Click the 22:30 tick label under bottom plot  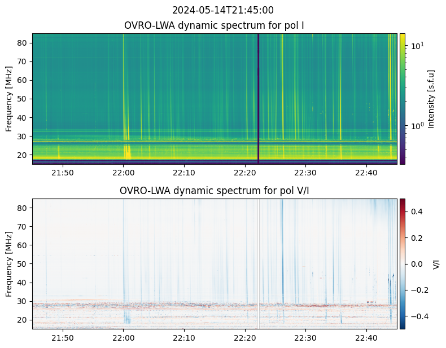[x=305, y=338]
